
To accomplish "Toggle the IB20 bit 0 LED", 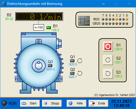I will (x=127, y=19).
